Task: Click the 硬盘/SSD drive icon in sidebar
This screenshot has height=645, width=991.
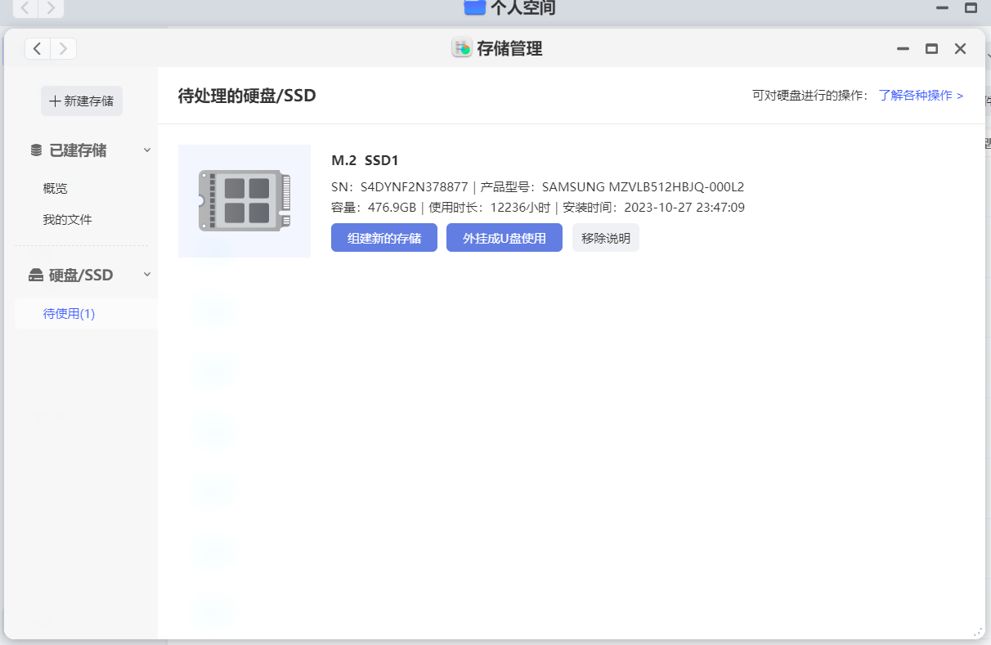Action: pyautogui.click(x=36, y=275)
